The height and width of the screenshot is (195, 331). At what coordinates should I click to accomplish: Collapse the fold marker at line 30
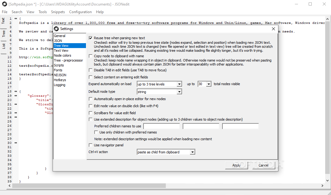coord(16,143)
